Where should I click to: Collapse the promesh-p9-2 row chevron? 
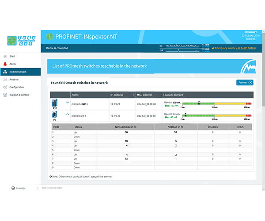(x=68, y=114)
